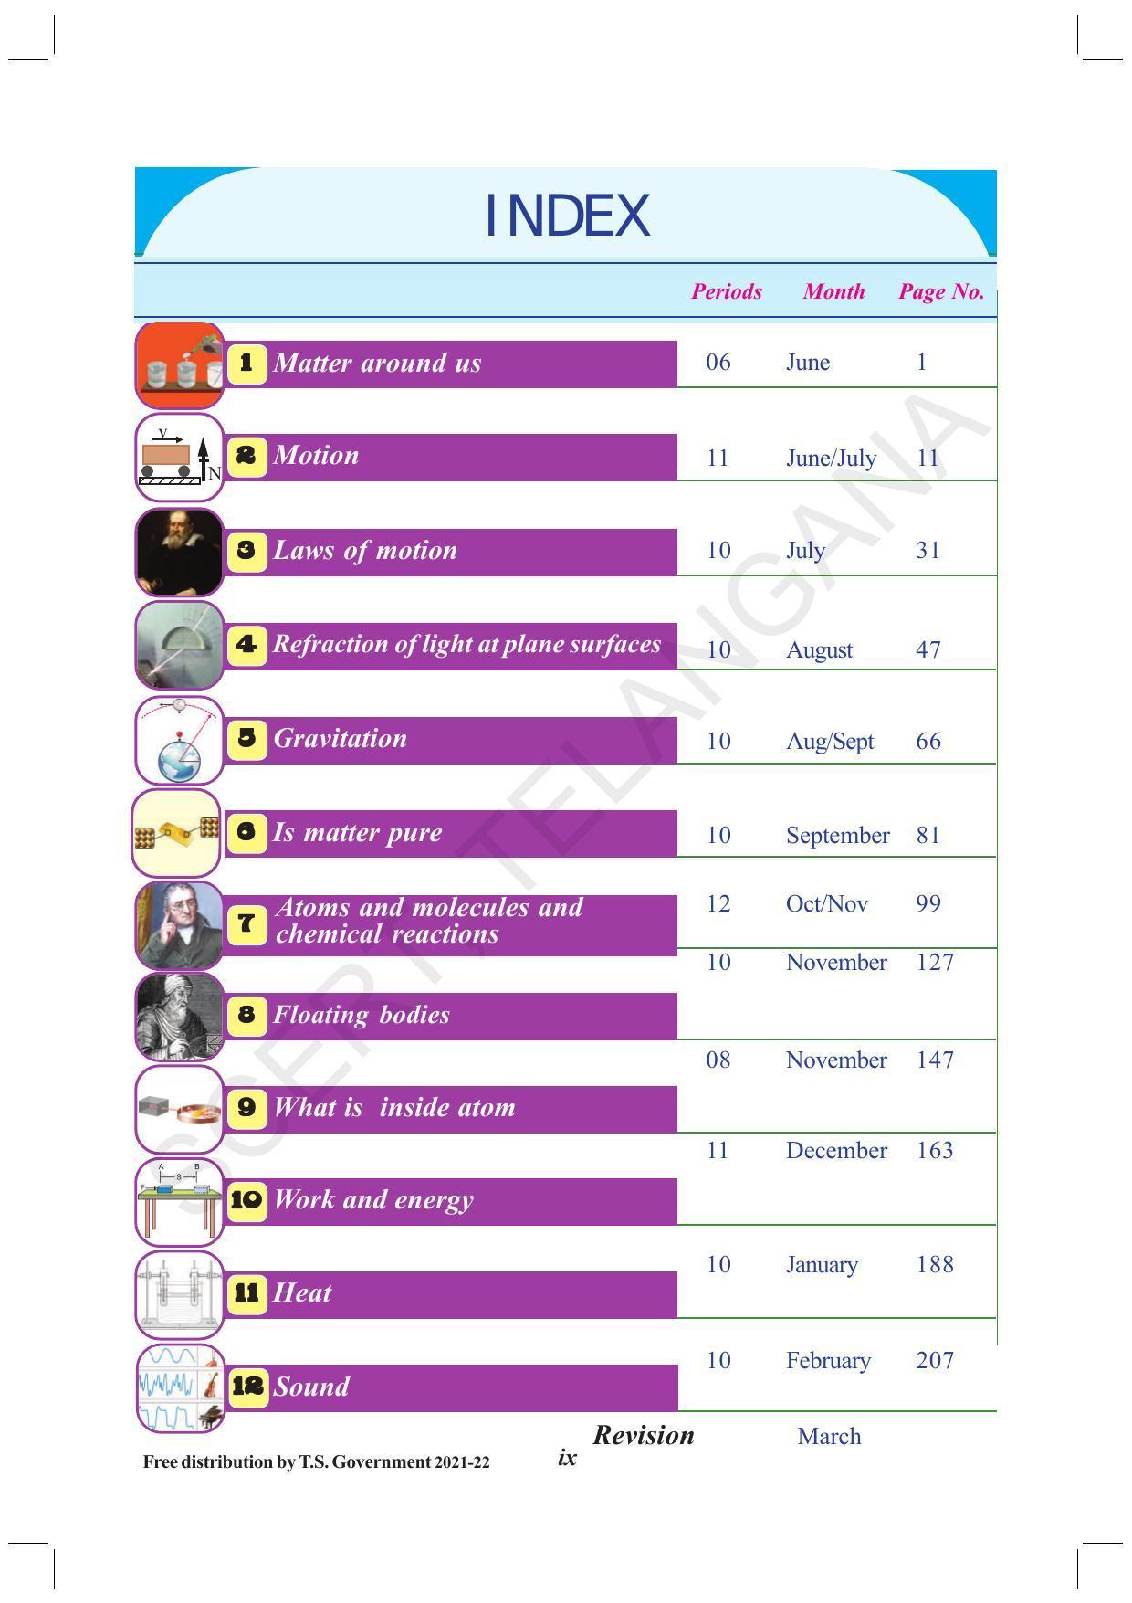
Task: Select the Archimedes portrait thumbnail
Action: click(180, 1017)
